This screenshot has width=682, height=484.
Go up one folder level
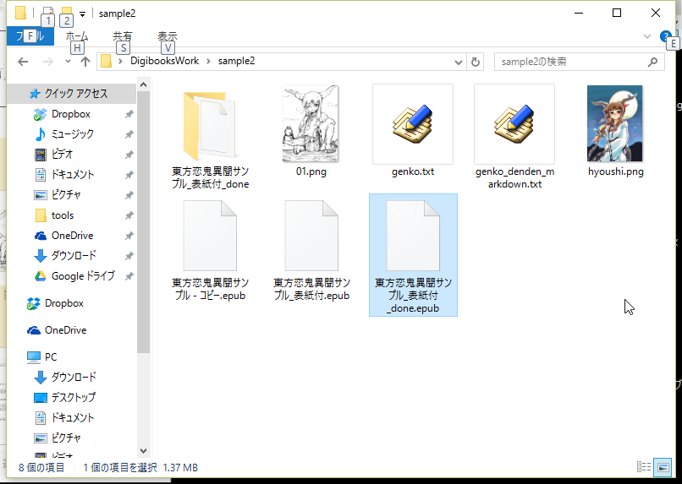tap(85, 62)
